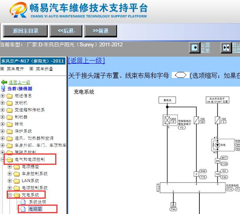Click the 保护系统 folder icon
The width and height of the screenshot is (240, 214).
[9, 131]
